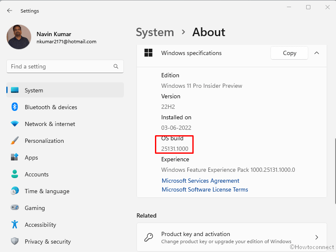Open Accounts settings category
The height and width of the screenshot is (252, 336).
(x=65, y=174)
